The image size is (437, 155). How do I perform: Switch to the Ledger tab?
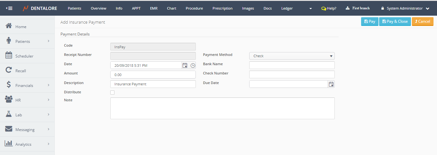tap(287, 8)
